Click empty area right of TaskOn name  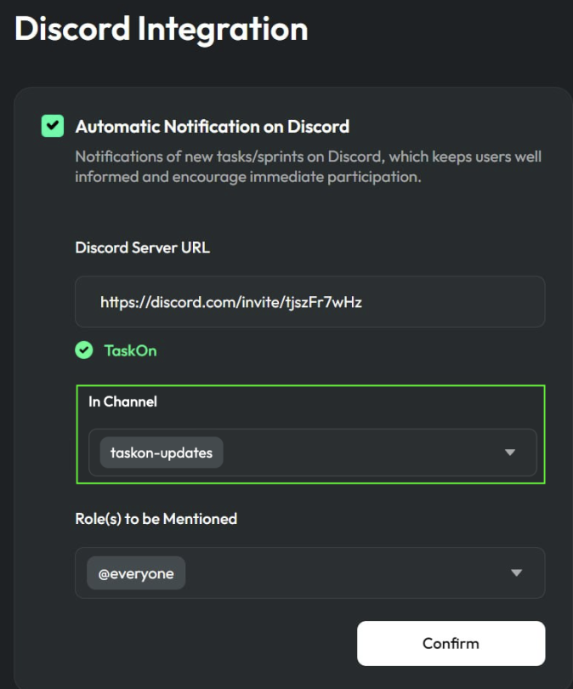pos(351,350)
